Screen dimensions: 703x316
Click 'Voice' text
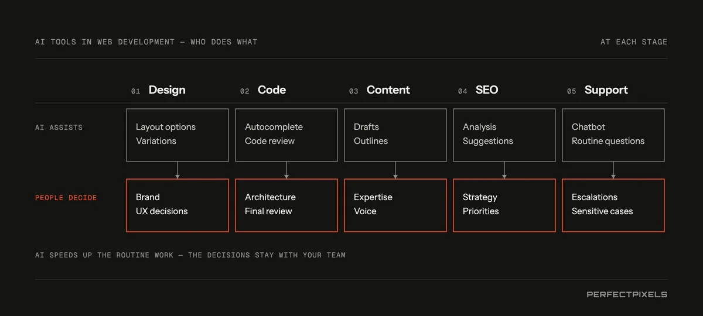(x=365, y=211)
